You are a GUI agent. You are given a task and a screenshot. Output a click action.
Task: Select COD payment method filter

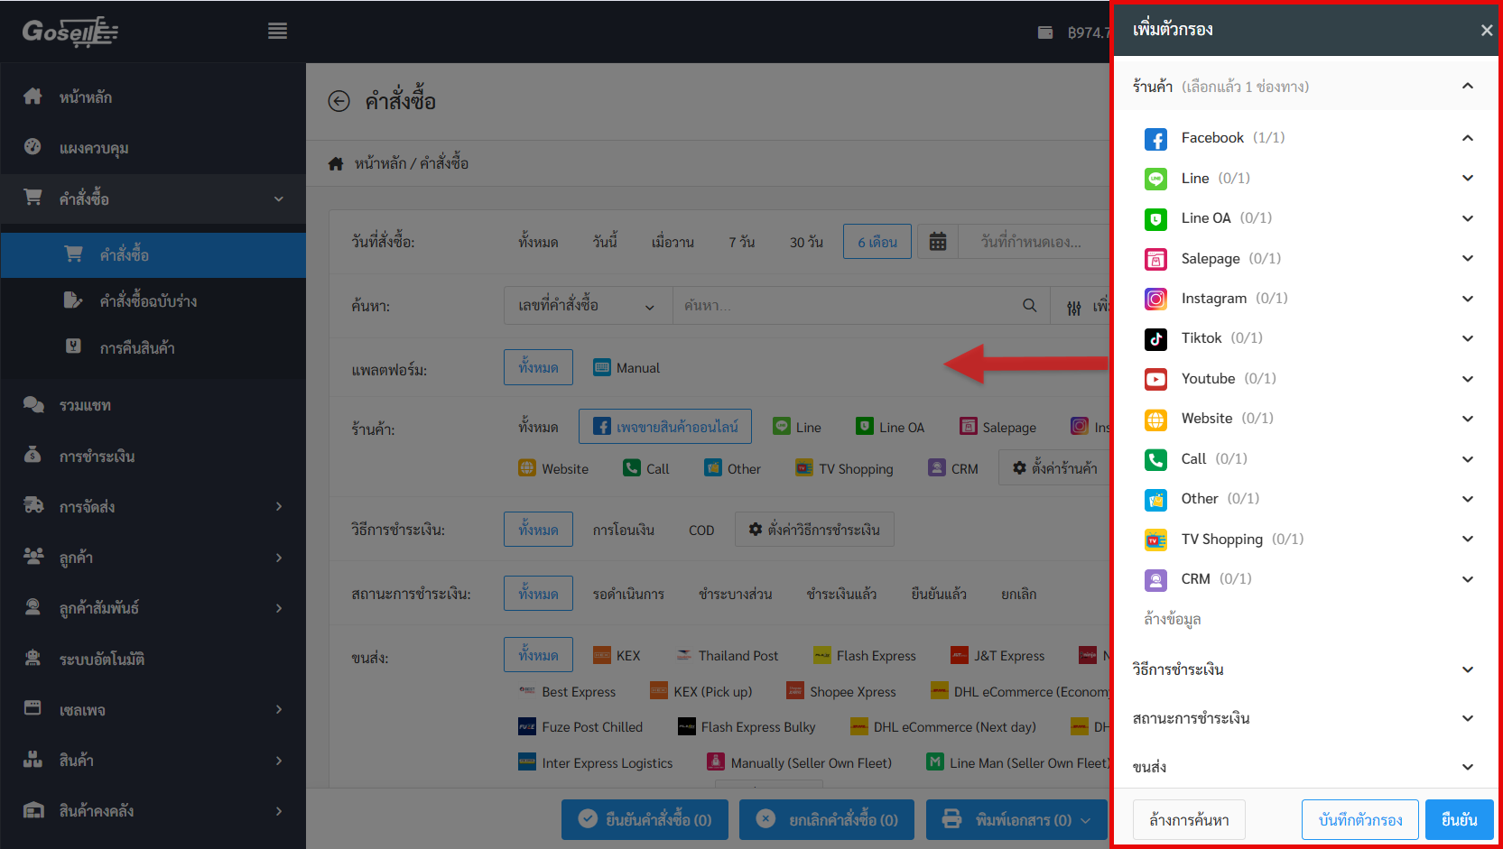700,531
